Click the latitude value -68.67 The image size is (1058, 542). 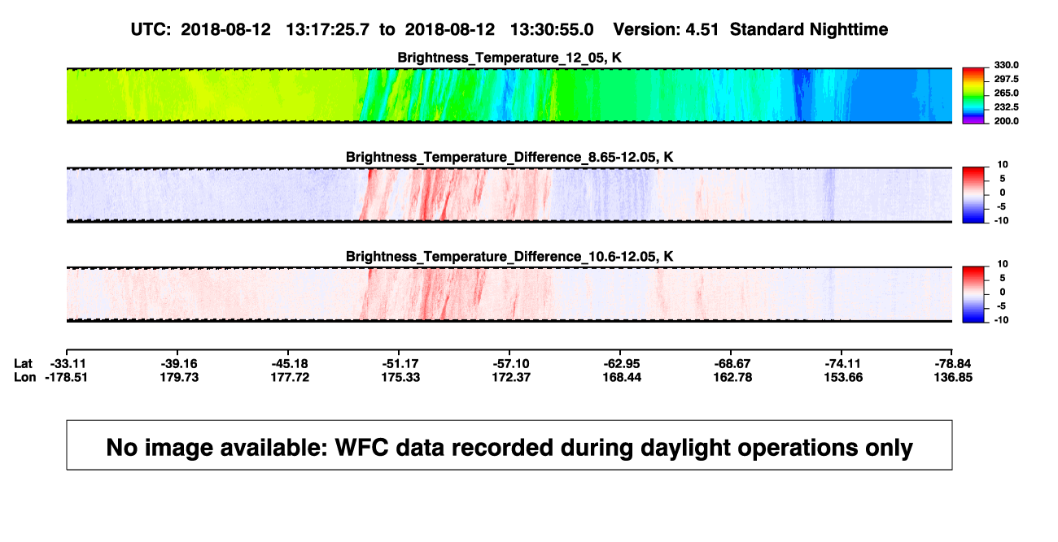(x=732, y=363)
